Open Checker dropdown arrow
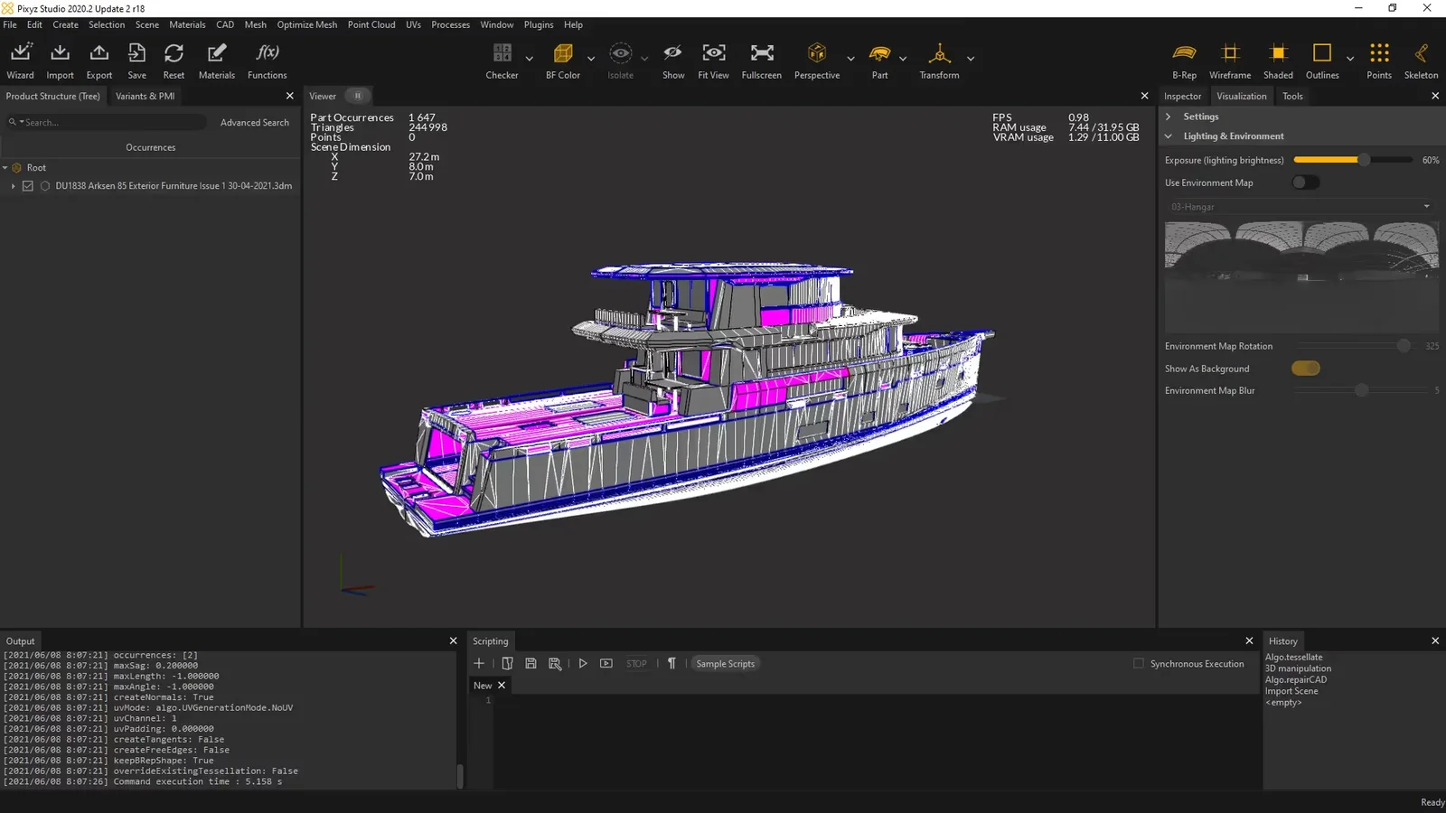 tap(530, 59)
